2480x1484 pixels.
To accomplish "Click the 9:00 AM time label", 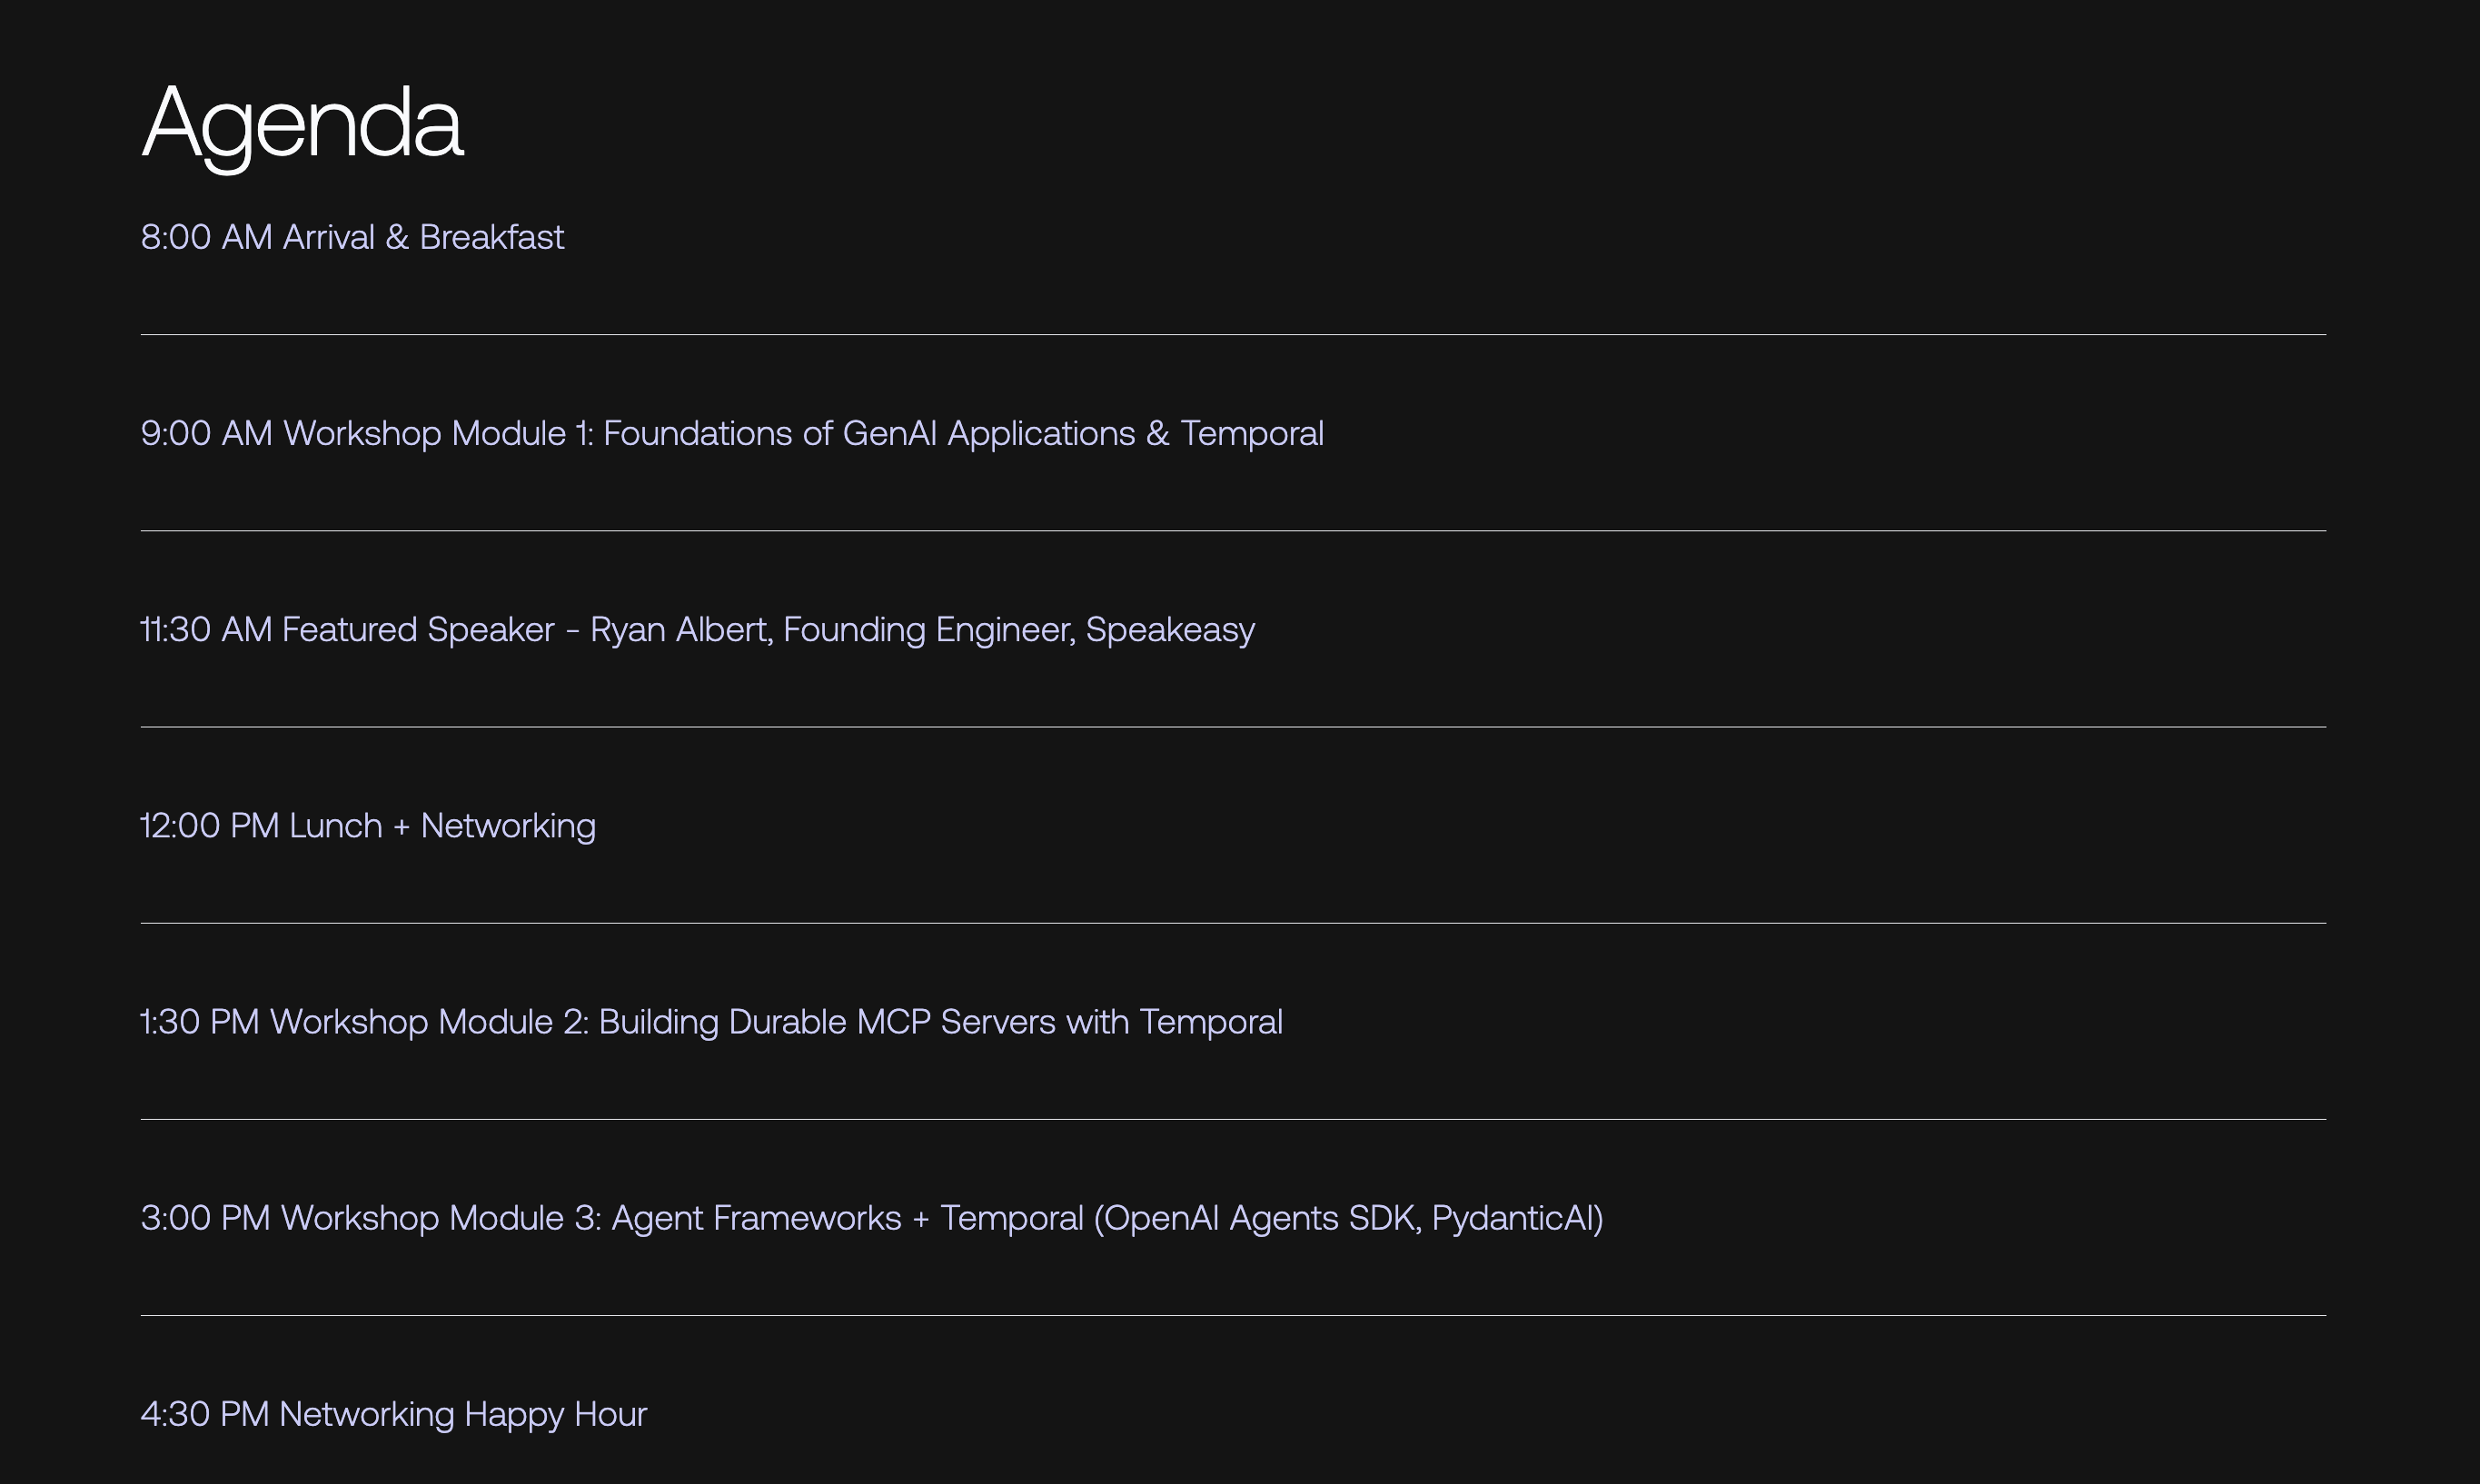I will [x=206, y=433].
